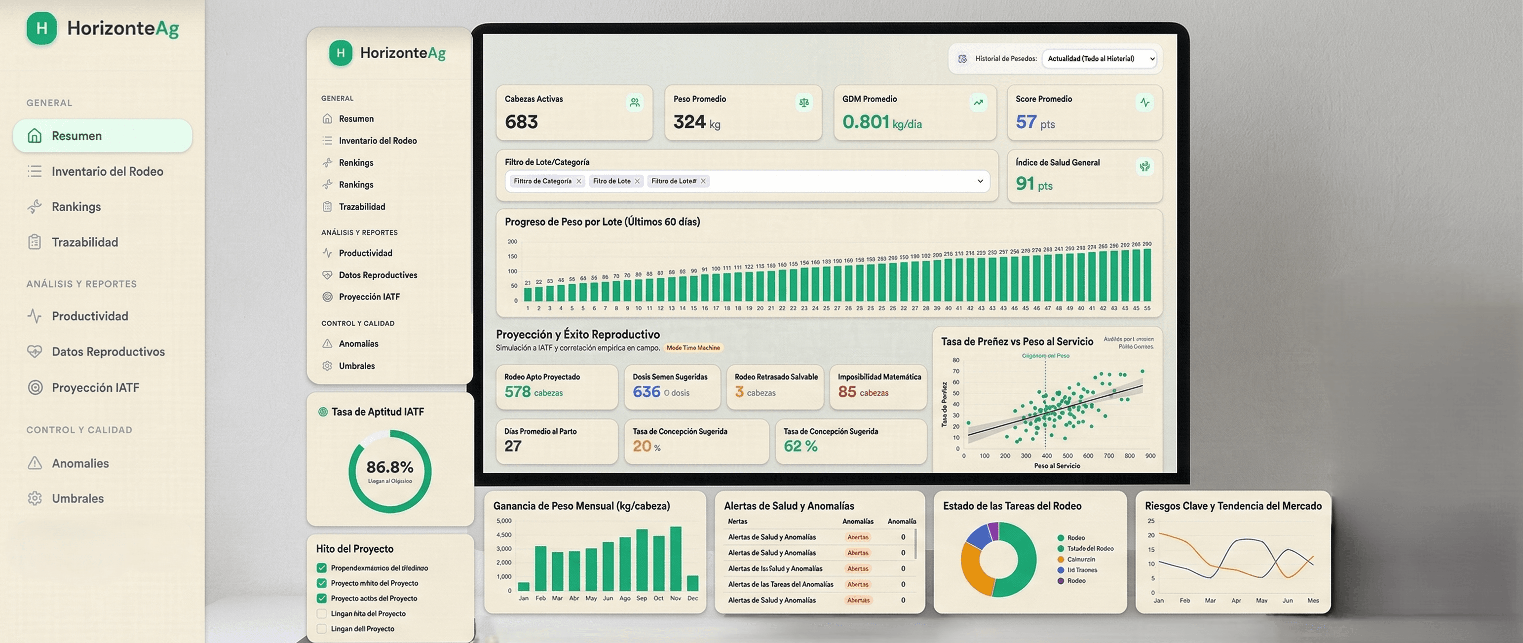The width and height of the screenshot is (1523, 643).
Task: Click the target icon beside Tasa de Aptitud IATF
Action: [323, 412]
